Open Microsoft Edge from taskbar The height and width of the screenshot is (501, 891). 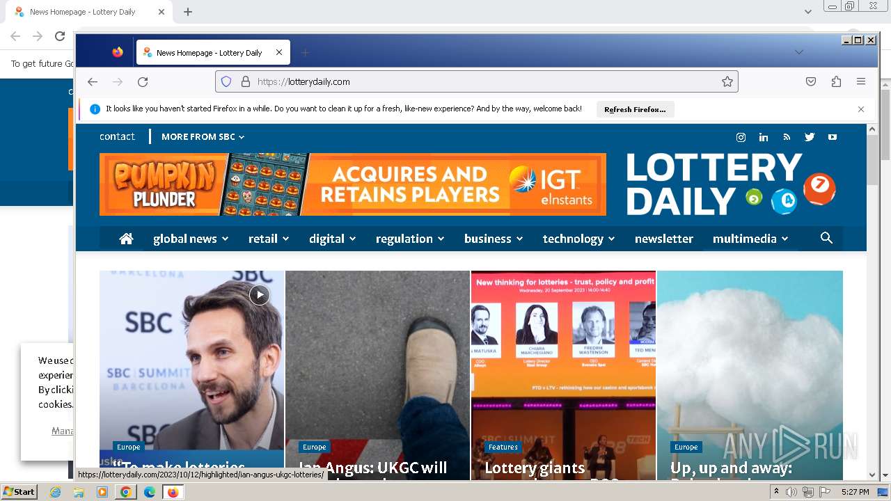click(x=149, y=492)
